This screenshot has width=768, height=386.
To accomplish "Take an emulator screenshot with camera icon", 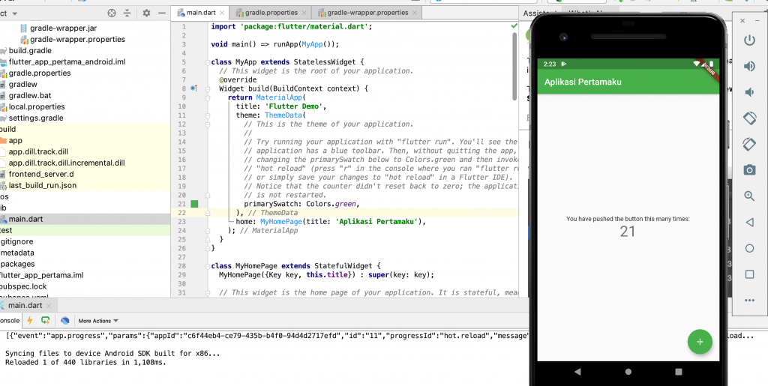I will [x=749, y=170].
